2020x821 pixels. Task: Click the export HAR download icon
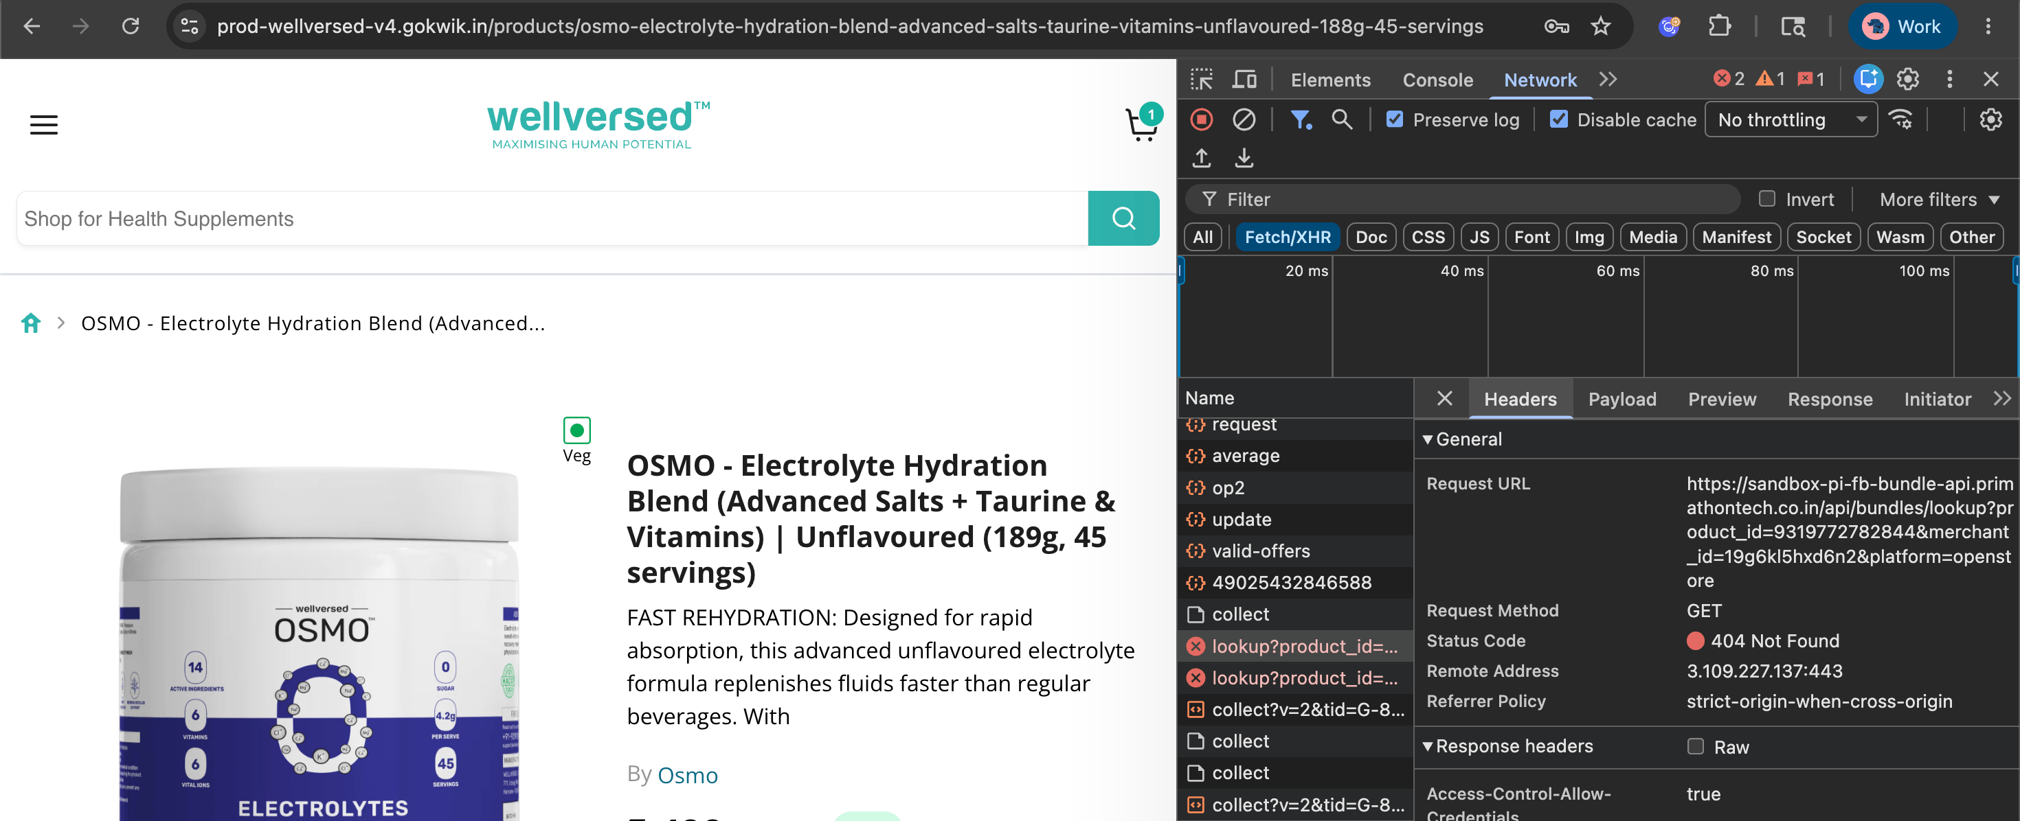click(1244, 159)
